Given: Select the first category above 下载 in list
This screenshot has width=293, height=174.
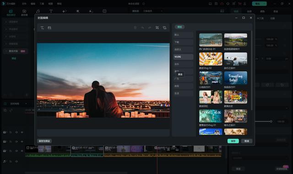Looking at the screenshot, I should coord(183,35).
